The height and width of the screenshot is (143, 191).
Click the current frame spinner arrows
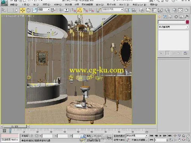(167, 140)
